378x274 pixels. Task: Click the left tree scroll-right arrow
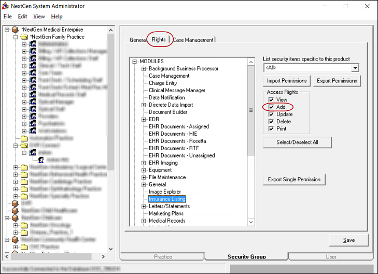coord(103,257)
